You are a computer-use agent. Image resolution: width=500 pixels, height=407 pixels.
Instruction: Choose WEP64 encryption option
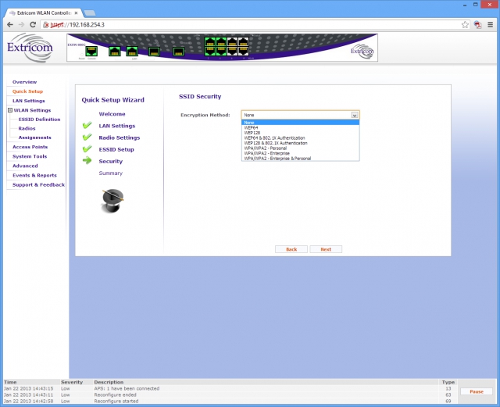coord(300,127)
